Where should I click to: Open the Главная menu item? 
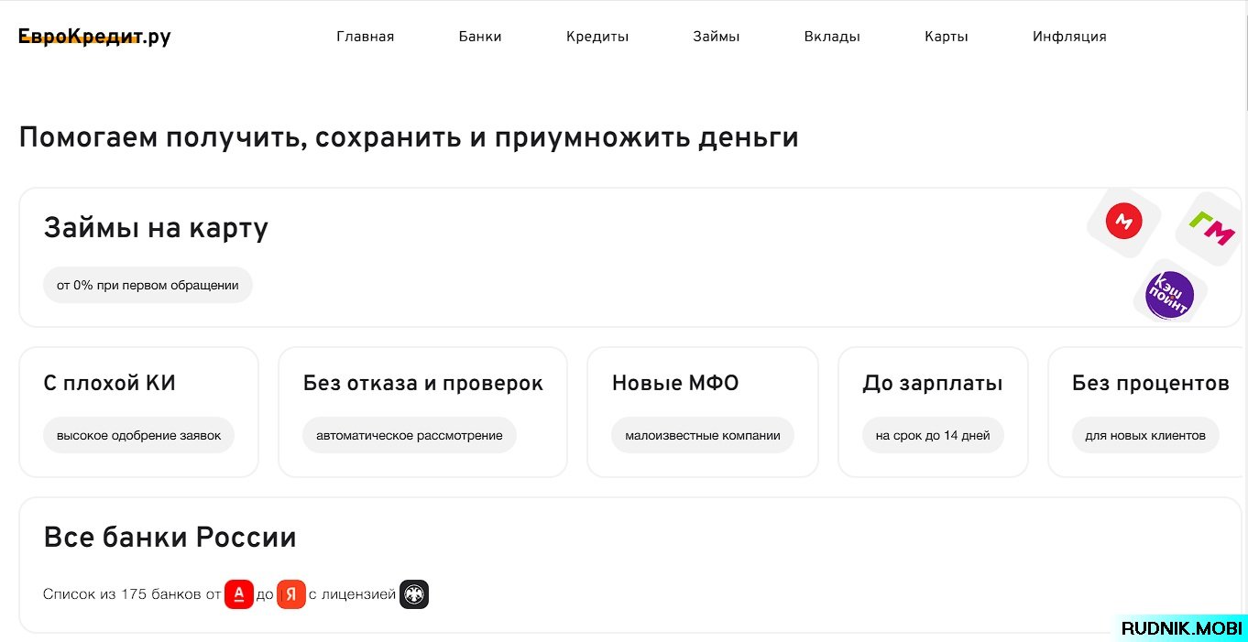click(365, 37)
